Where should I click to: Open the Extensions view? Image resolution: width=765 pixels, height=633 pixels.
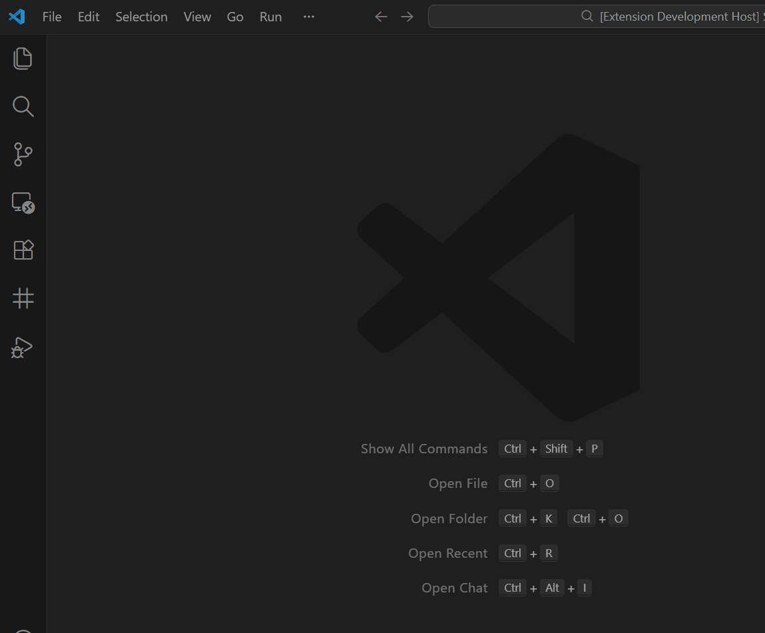pos(23,250)
